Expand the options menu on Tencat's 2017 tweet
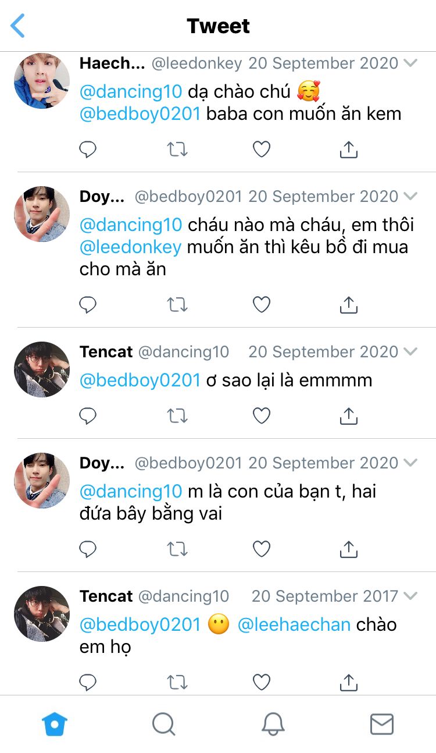Viewport: 436px width, 753px height. coord(410,596)
